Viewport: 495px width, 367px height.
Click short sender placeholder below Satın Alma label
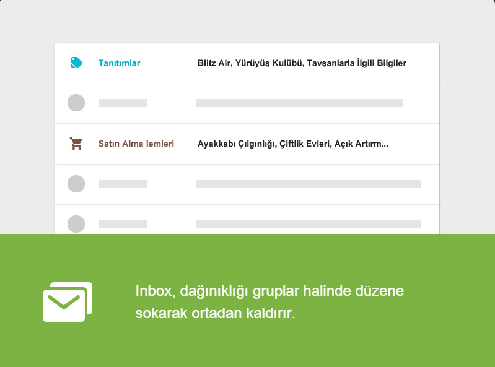click(x=123, y=184)
